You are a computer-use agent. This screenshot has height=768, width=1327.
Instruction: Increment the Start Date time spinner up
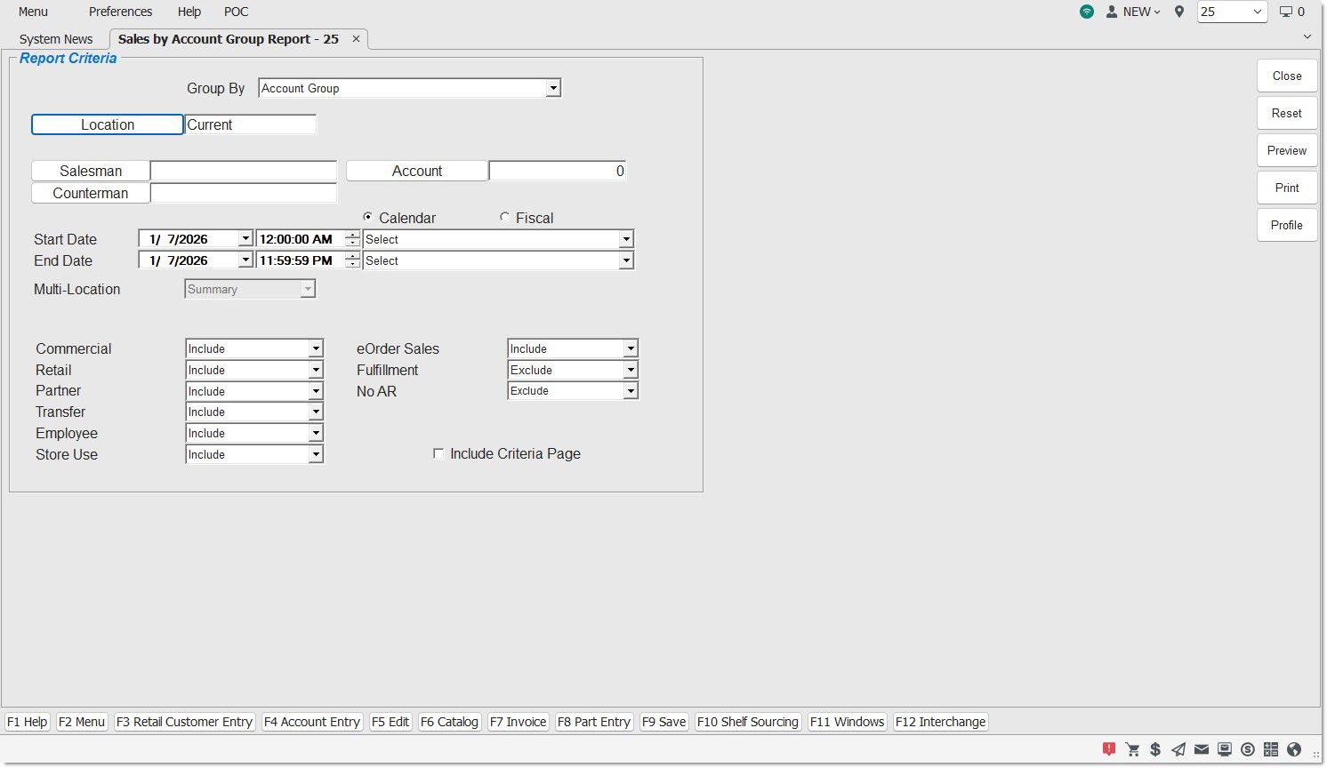click(x=353, y=236)
